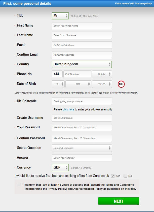
Task: Expand the Country dropdown
Action: (x=82, y=64)
